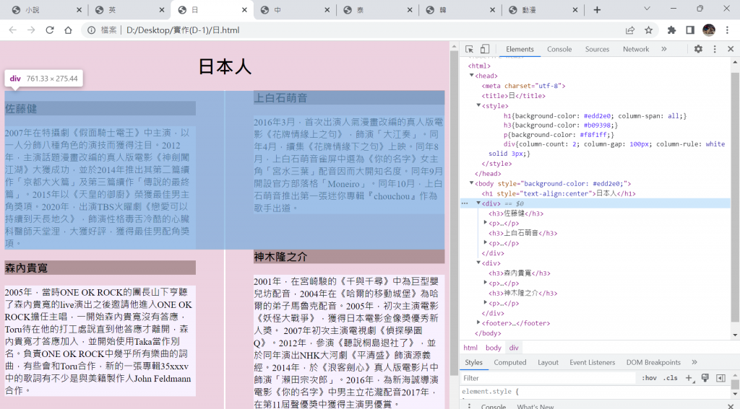Close the 小說 browser tab
This screenshot has height=409, width=740.
click(x=79, y=10)
